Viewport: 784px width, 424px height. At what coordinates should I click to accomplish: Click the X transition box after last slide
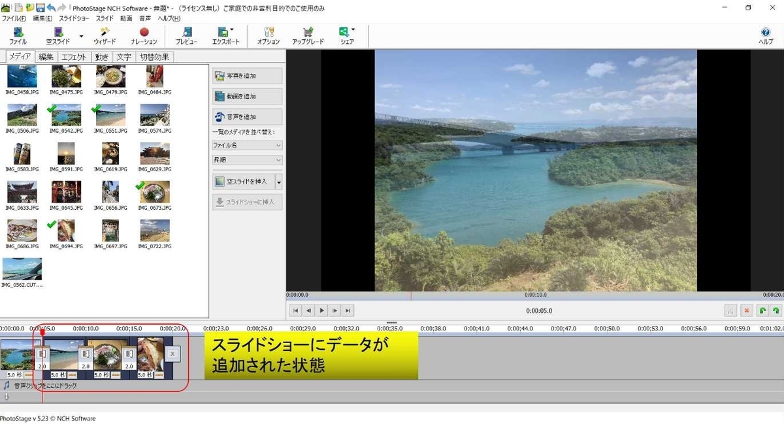pyautogui.click(x=172, y=354)
